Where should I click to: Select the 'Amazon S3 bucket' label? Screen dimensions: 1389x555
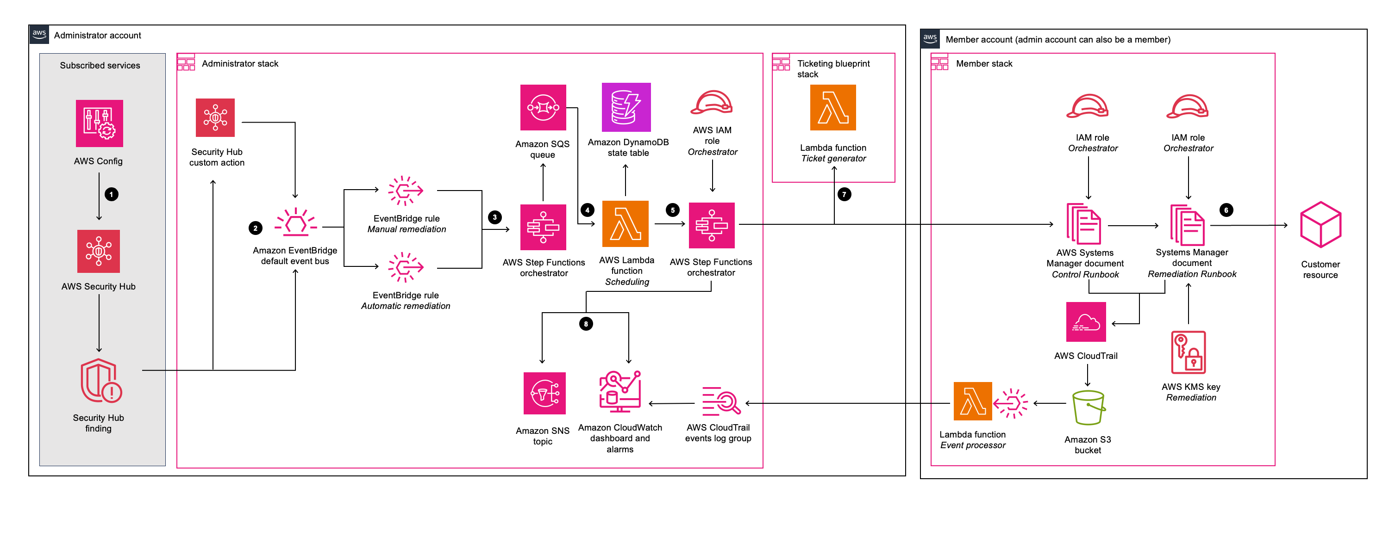coord(1088,445)
